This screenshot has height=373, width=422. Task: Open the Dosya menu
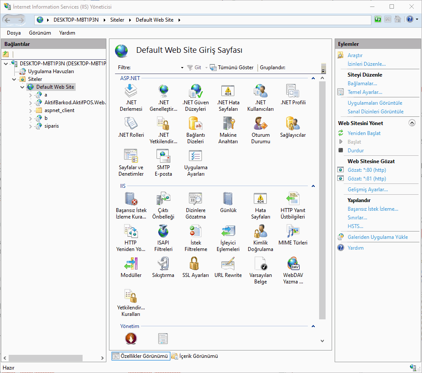[14, 33]
